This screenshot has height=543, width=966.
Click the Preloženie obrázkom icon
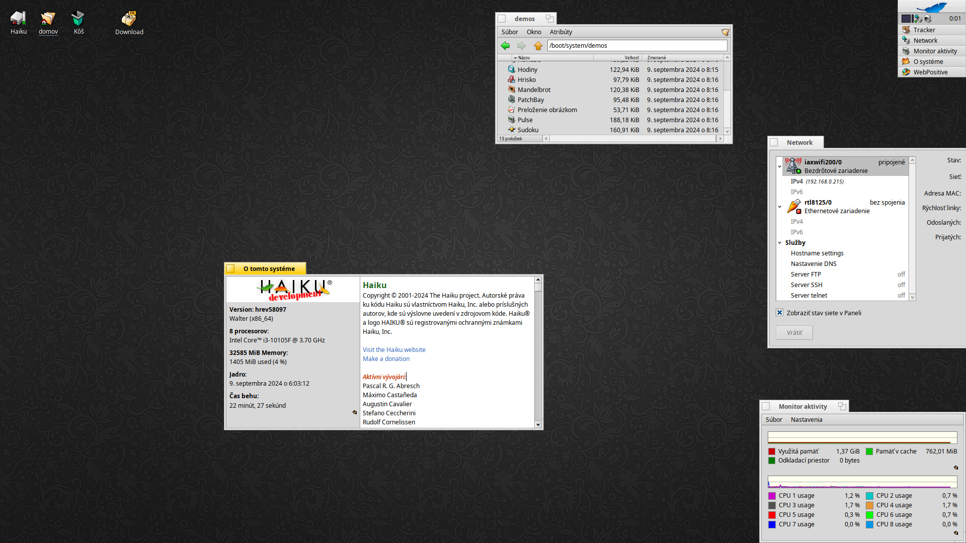511,110
